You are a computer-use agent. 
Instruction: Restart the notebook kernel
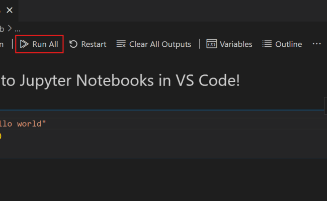pos(88,44)
